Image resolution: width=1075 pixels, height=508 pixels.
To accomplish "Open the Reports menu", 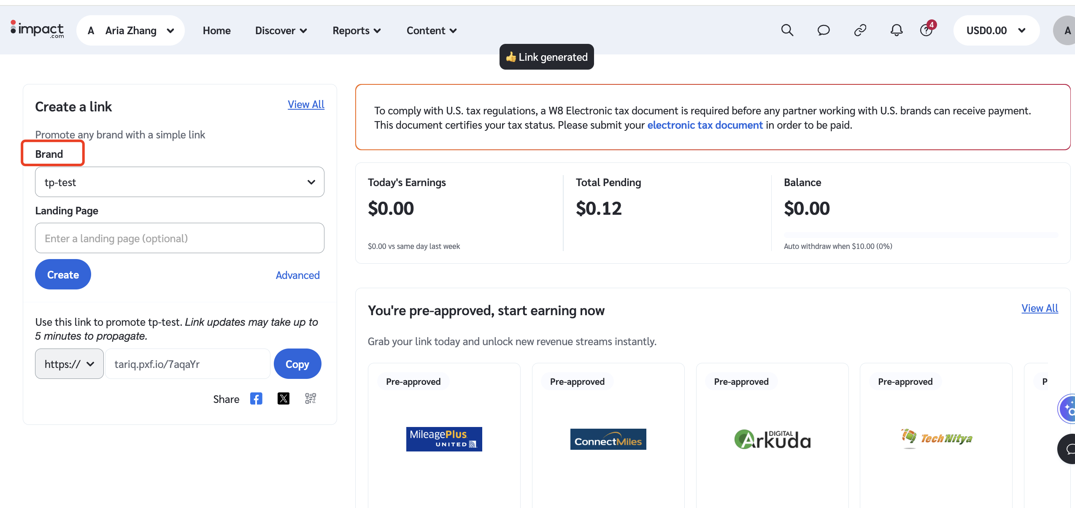I will [357, 31].
